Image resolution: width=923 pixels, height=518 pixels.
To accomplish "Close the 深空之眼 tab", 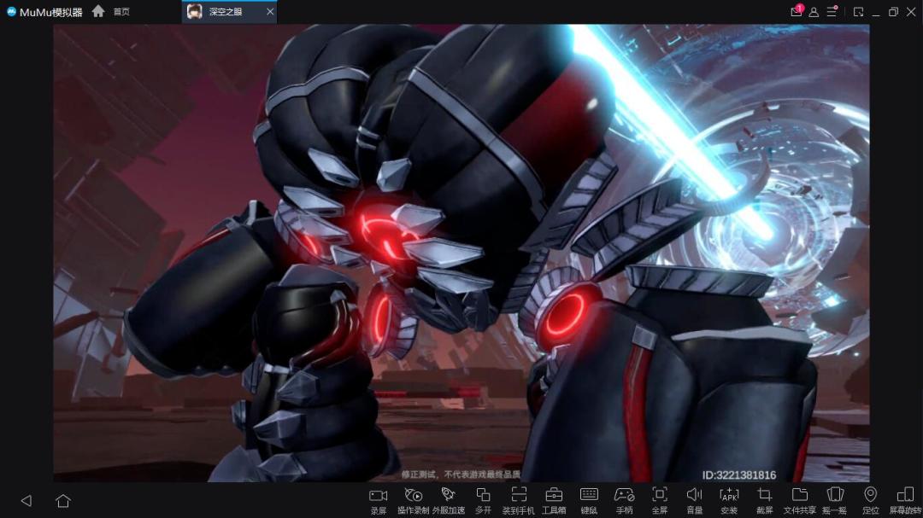I will 269,12.
